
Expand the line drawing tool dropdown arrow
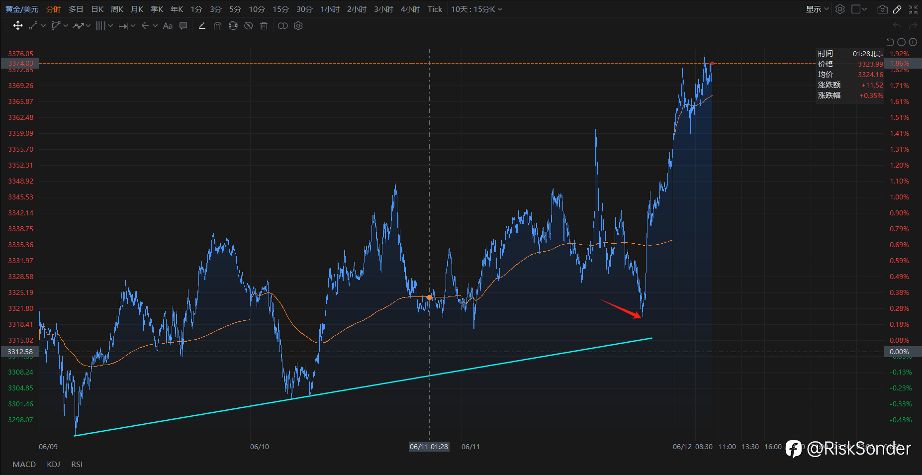tap(44, 26)
